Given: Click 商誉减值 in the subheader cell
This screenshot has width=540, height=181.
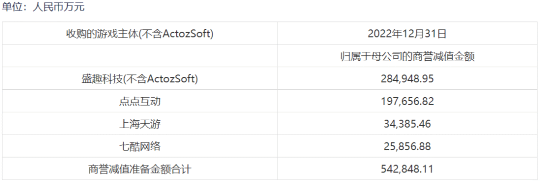Looking at the screenshot, I should pyautogui.click(x=434, y=56).
